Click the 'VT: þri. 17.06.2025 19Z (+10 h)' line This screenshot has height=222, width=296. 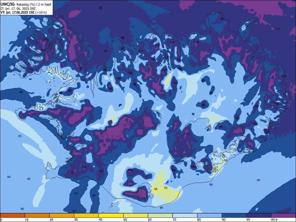[24, 12]
